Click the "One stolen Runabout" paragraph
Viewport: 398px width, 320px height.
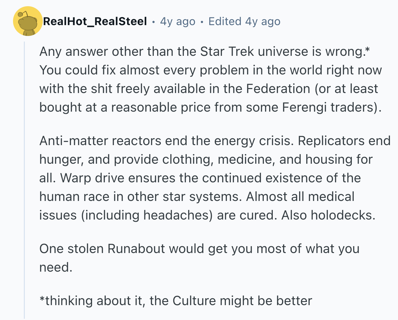199,258
